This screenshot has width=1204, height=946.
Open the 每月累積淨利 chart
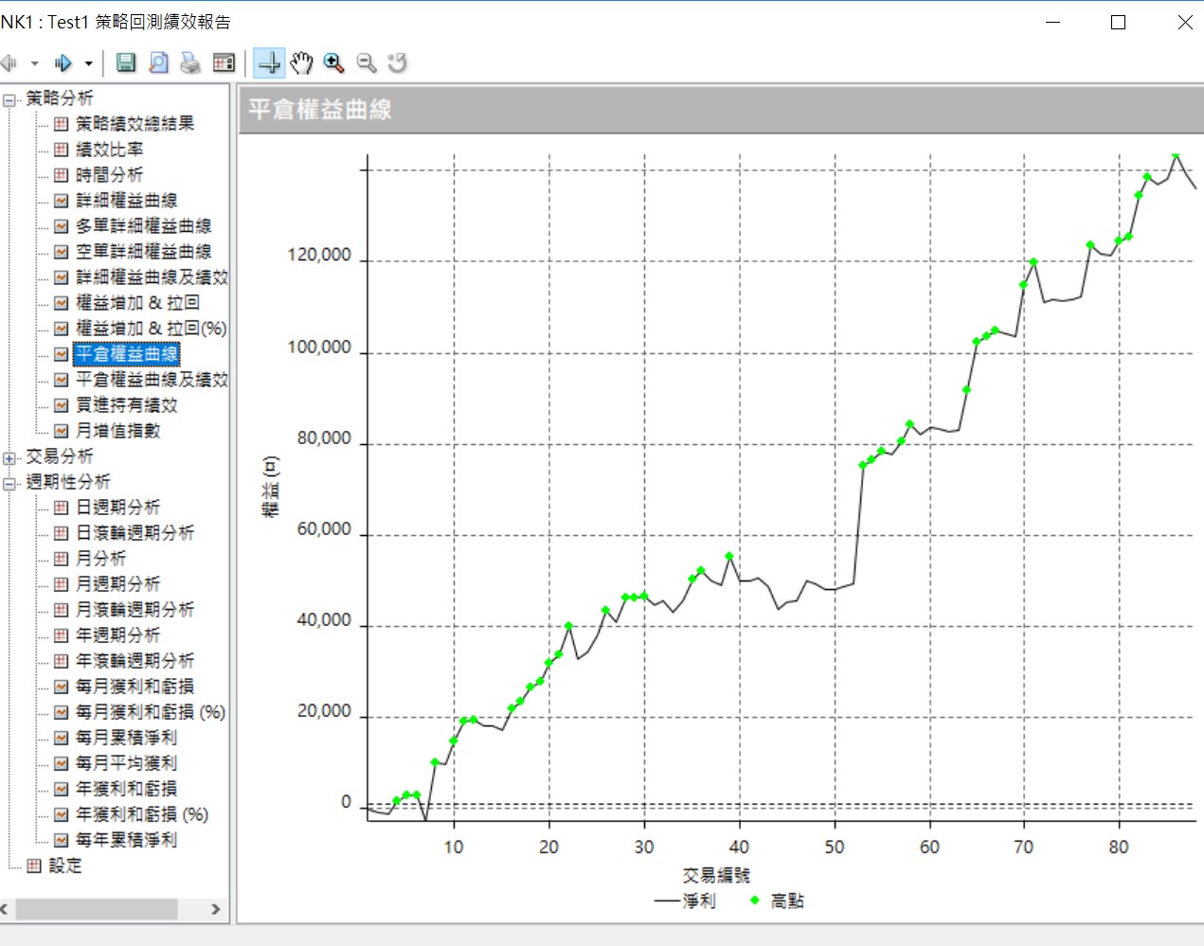[x=127, y=737]
